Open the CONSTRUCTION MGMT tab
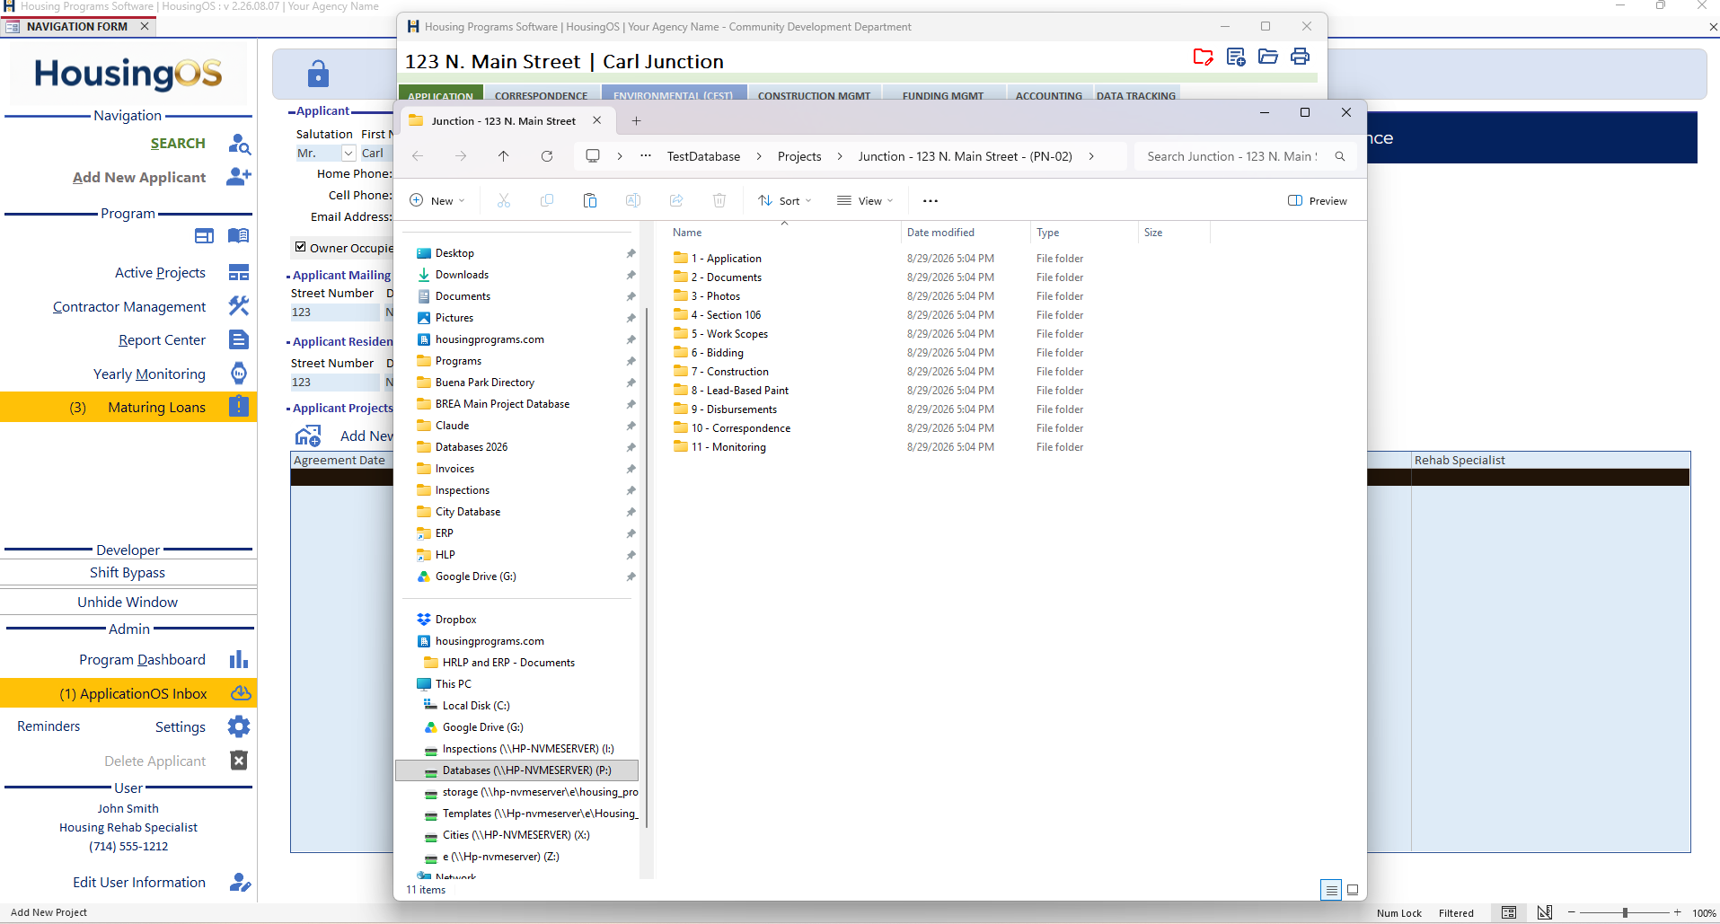The image size is (1720, 924). pyautogui.click(x=814, y=95)
